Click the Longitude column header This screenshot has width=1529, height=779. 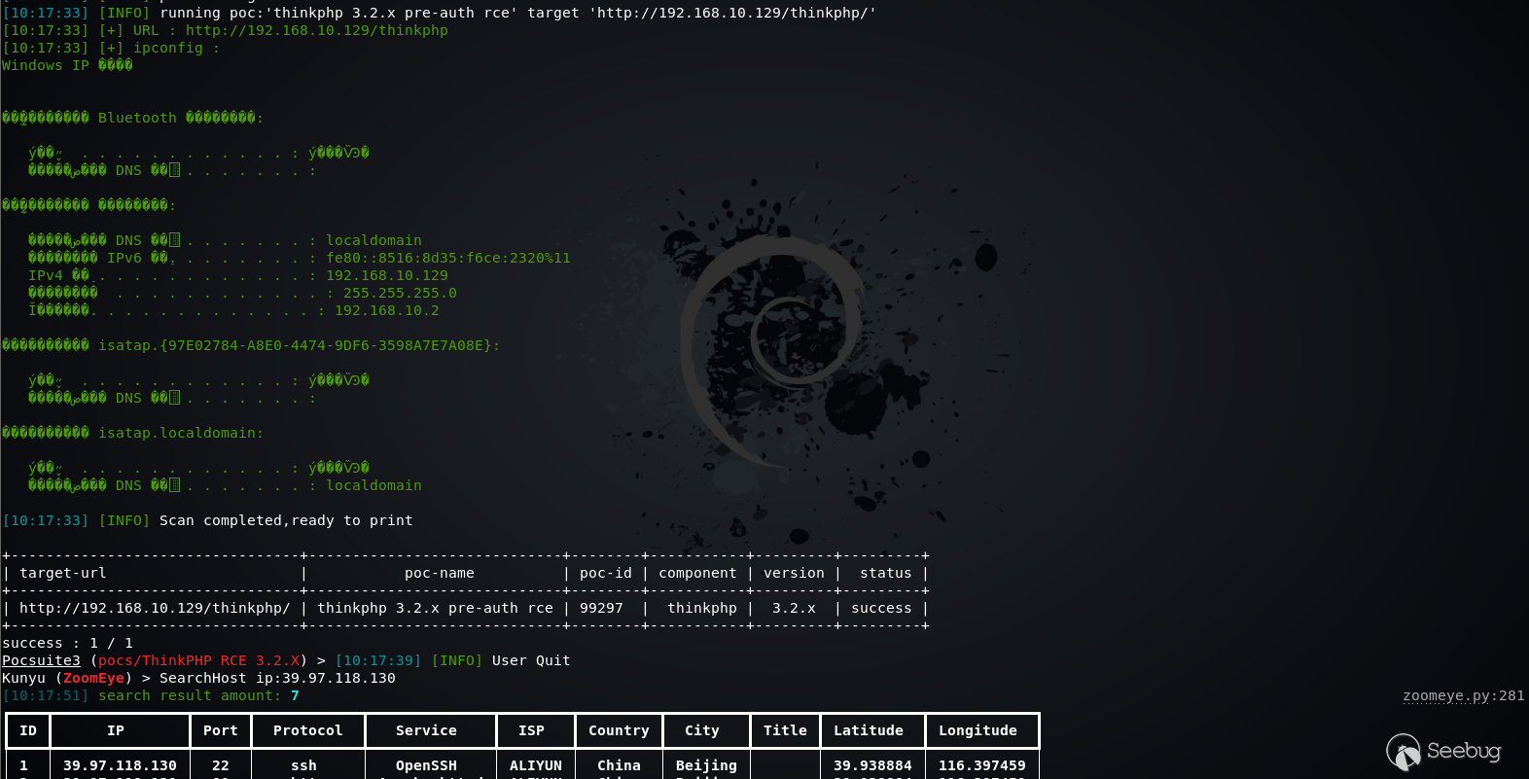pos(978,730)
